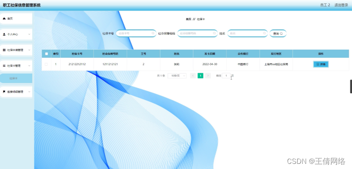The height and width of the screenshot is (169, 352).
Task: Open the 社保卡管理 sidebar menu
Action: [x=16, y=66]
